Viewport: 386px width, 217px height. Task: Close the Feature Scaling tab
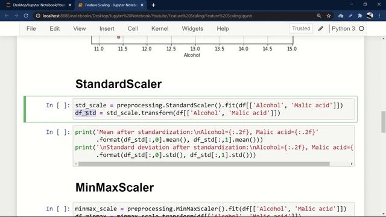(142, 5)
